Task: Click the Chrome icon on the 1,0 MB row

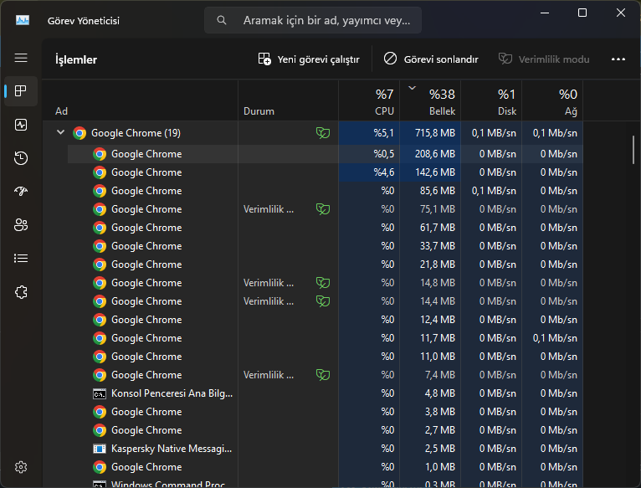Action: (x=100, y=467)
